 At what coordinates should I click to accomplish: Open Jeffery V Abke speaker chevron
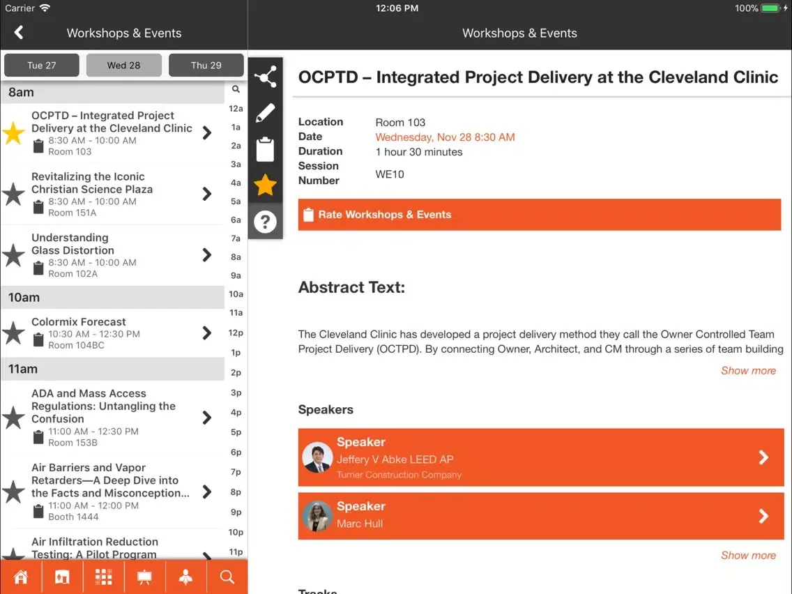coord(763,457)
